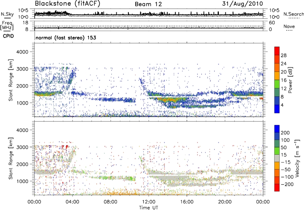Click the dotted line sample under 'N.Search'

tap(294, 18)
